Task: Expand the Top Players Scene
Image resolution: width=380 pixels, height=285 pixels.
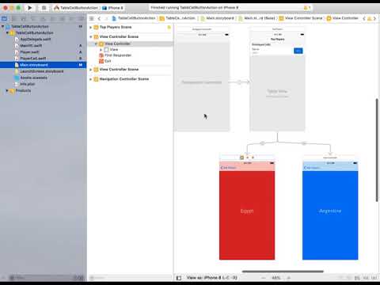Action: coord(90,28)
